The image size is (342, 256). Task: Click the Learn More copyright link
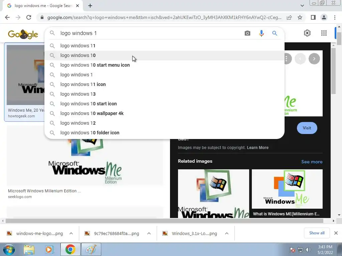(258, 148)
